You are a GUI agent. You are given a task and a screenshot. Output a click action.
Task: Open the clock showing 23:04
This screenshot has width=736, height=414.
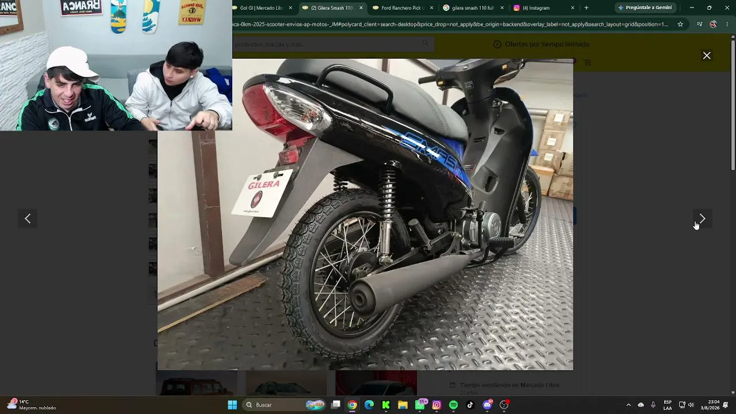coord(710,405)
